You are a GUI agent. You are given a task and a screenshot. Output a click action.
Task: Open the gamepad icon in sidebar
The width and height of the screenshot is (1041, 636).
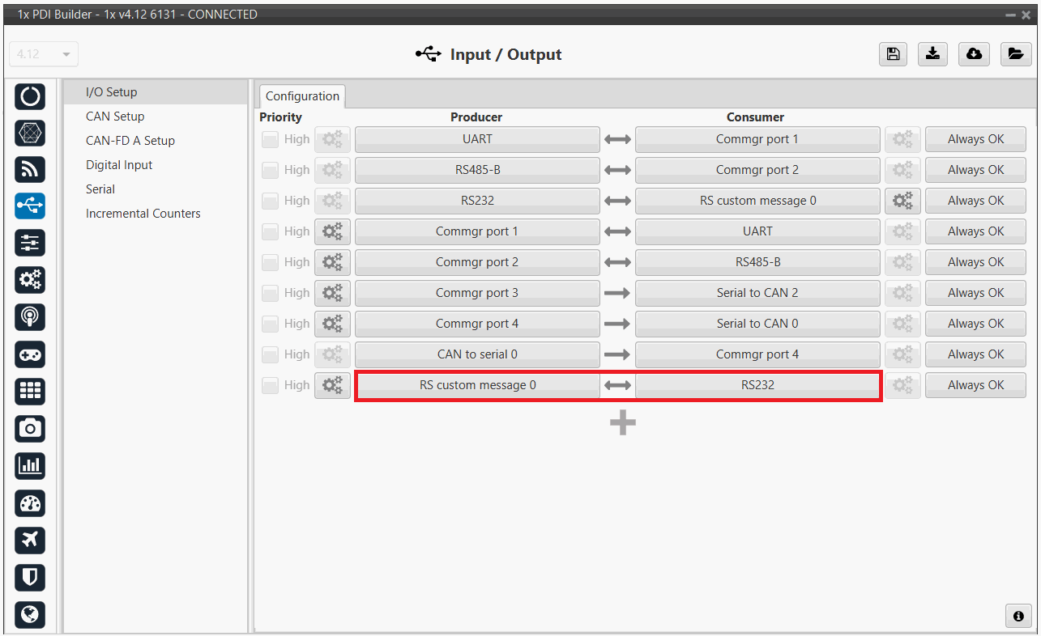tap(30, 354)
